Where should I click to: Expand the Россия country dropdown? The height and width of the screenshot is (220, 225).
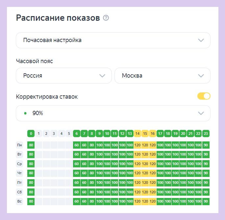coord(64,76)
